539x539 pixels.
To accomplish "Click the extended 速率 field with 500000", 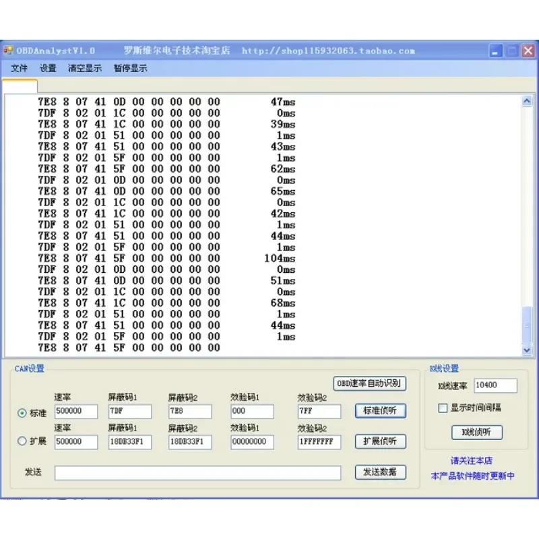I will point(76,442).
